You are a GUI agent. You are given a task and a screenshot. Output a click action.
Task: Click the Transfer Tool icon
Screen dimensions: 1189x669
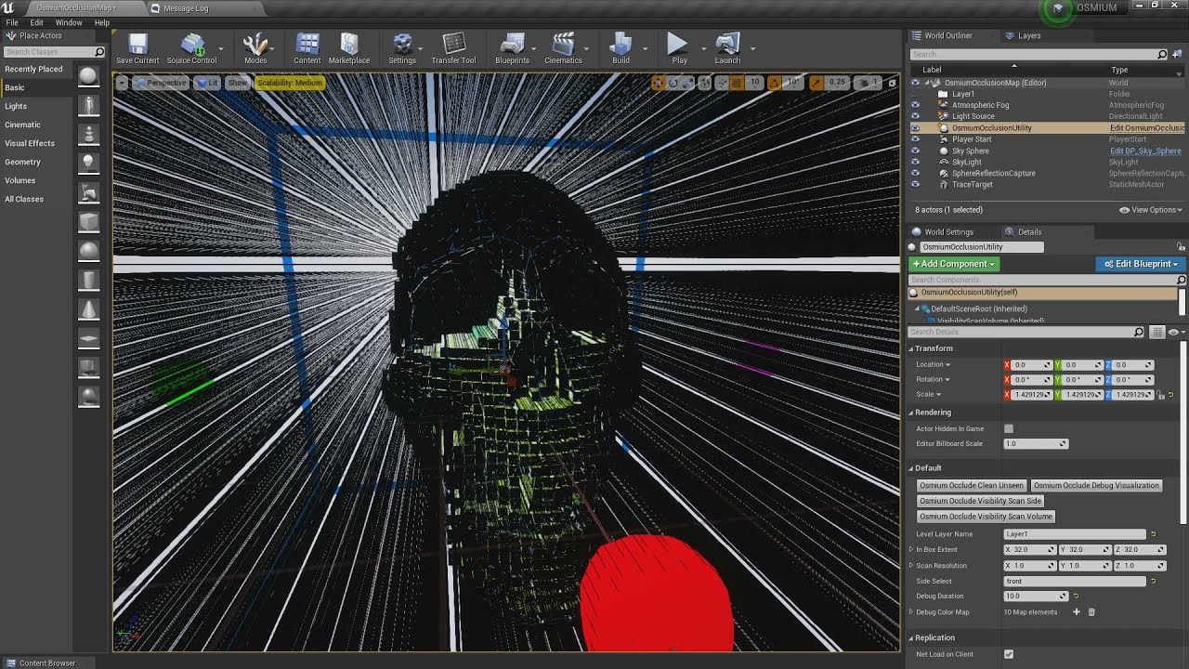pos(453,45)
